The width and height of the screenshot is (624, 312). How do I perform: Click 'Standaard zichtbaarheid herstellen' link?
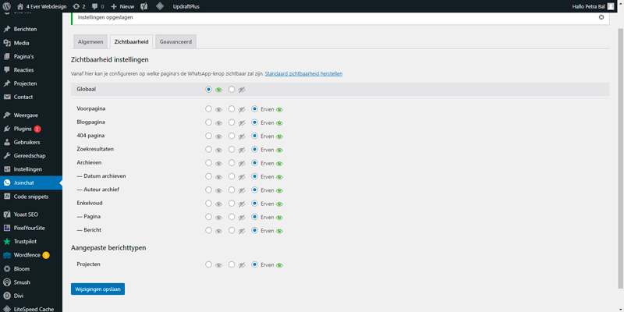coord(303,73)
